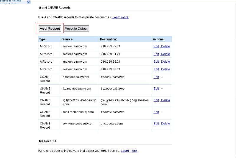This screenshot has height=158, width=236.
Task: Select the *.meteobeauty.com source cell
Action: tap(80, 79)
